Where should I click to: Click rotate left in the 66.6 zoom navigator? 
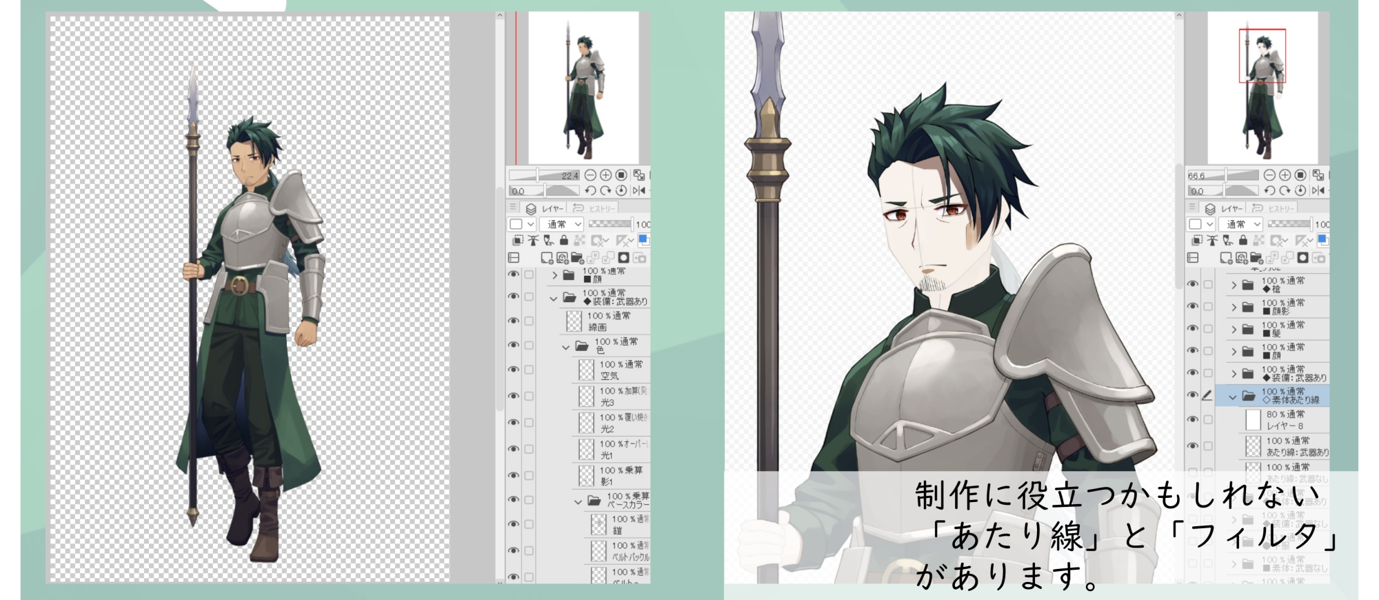[x=1269, y=191]
